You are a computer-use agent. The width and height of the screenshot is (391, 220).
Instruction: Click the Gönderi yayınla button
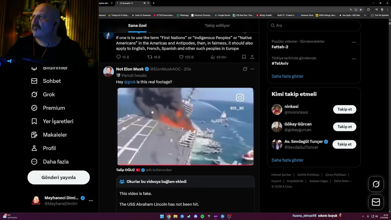(x=59, y=178)
